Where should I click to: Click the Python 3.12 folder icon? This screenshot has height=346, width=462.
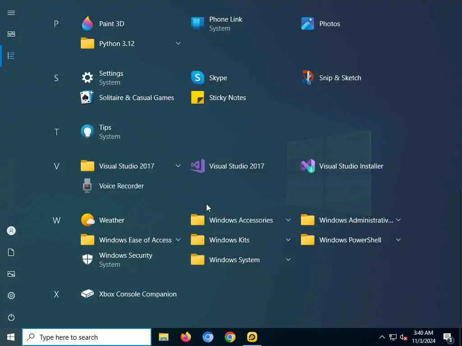click(88, 43)
